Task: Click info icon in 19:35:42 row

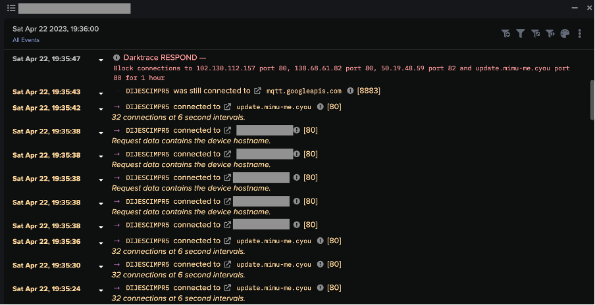Action: click(x=321, y=107)
